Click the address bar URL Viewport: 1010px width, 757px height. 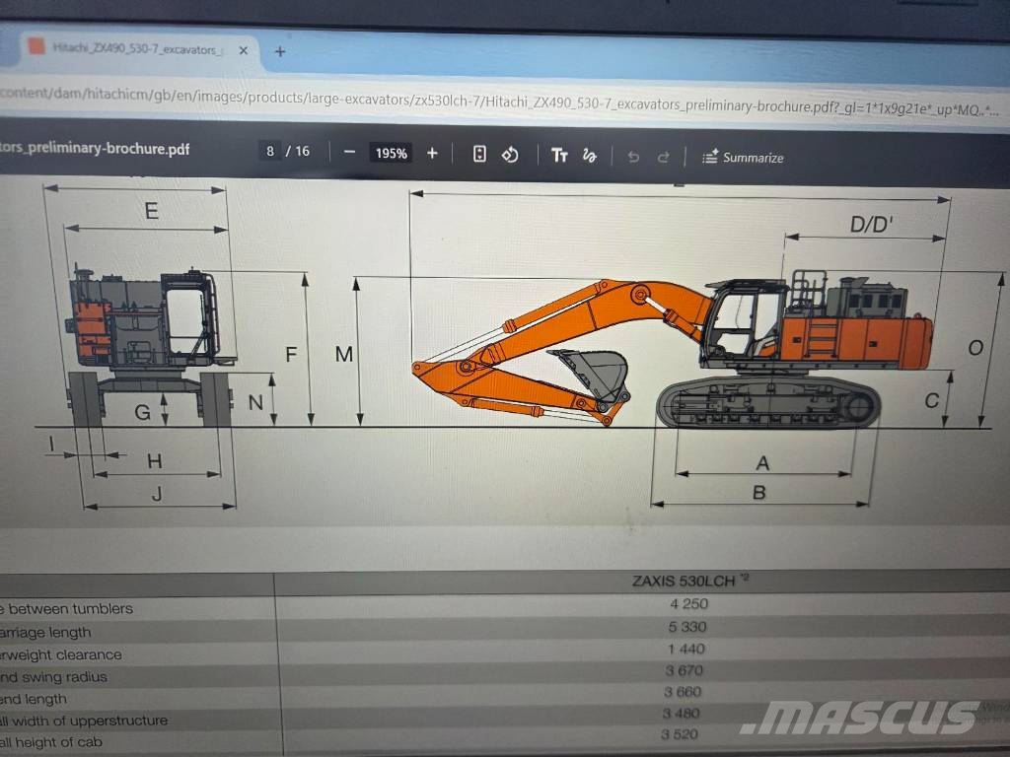tap(499, 103)
